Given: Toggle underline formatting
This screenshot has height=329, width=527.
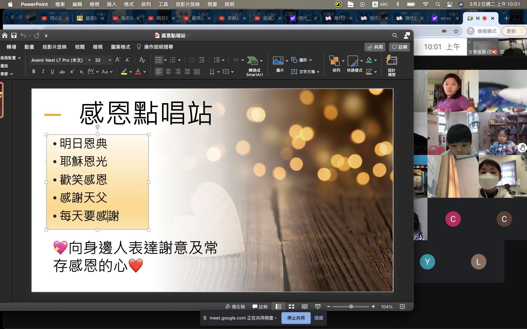Looking at the screenshot, I should click(x=52, y=71).
